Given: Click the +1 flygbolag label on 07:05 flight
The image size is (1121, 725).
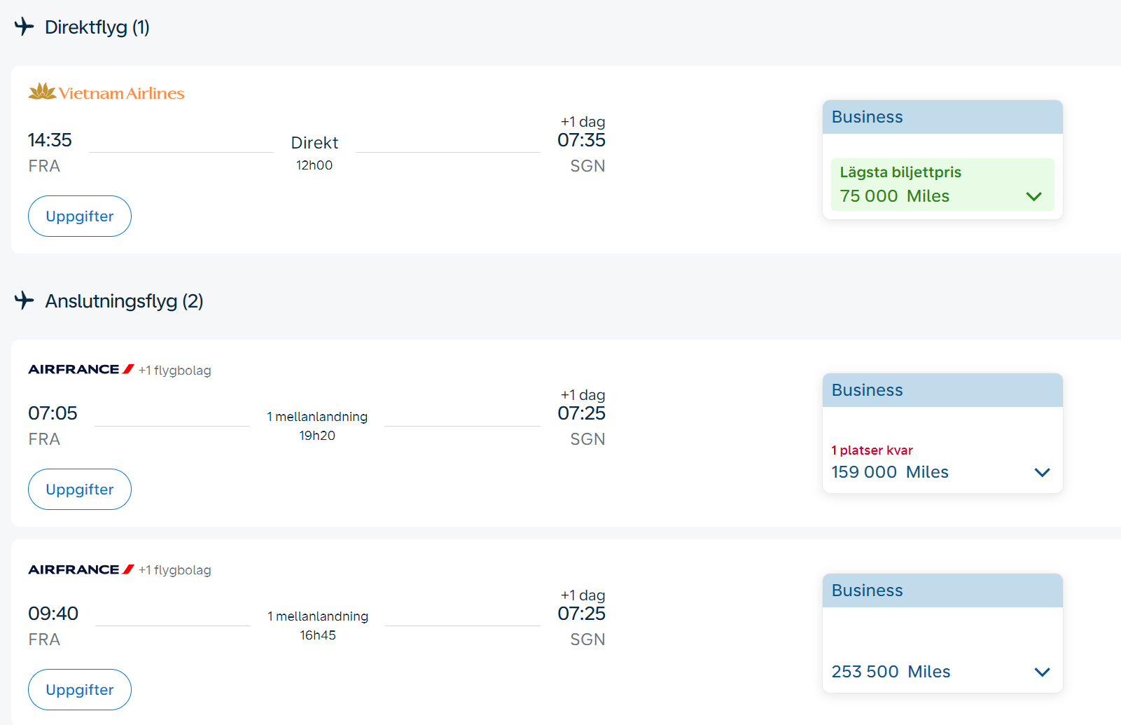Looking at the screenshot, I should point(174,371).
